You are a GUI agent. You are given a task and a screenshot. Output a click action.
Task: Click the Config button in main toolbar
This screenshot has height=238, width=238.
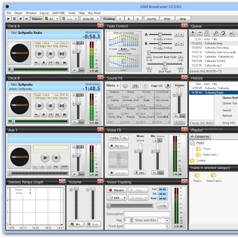click(x=152, y=19)
